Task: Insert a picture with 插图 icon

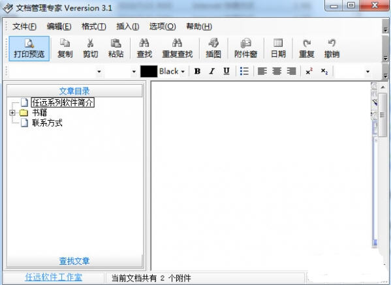Action: click(213, 48)
